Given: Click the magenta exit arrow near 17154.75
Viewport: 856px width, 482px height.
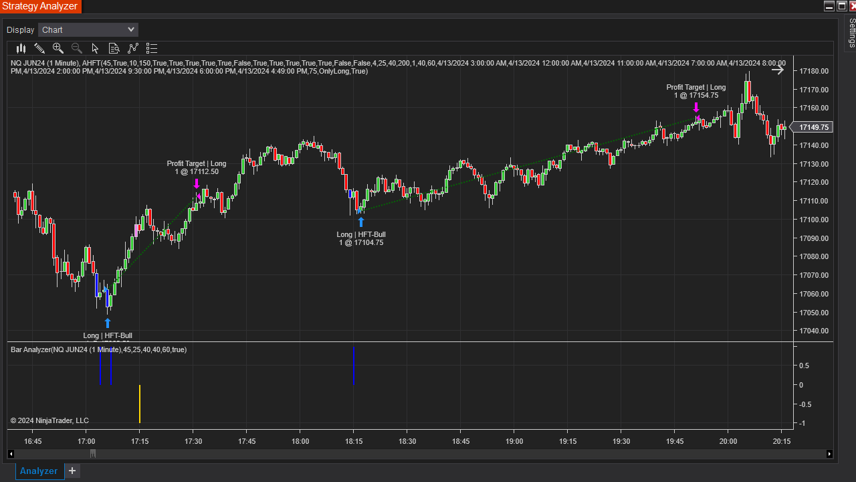Looking at the screenshot, I should [x=696, y=107].
